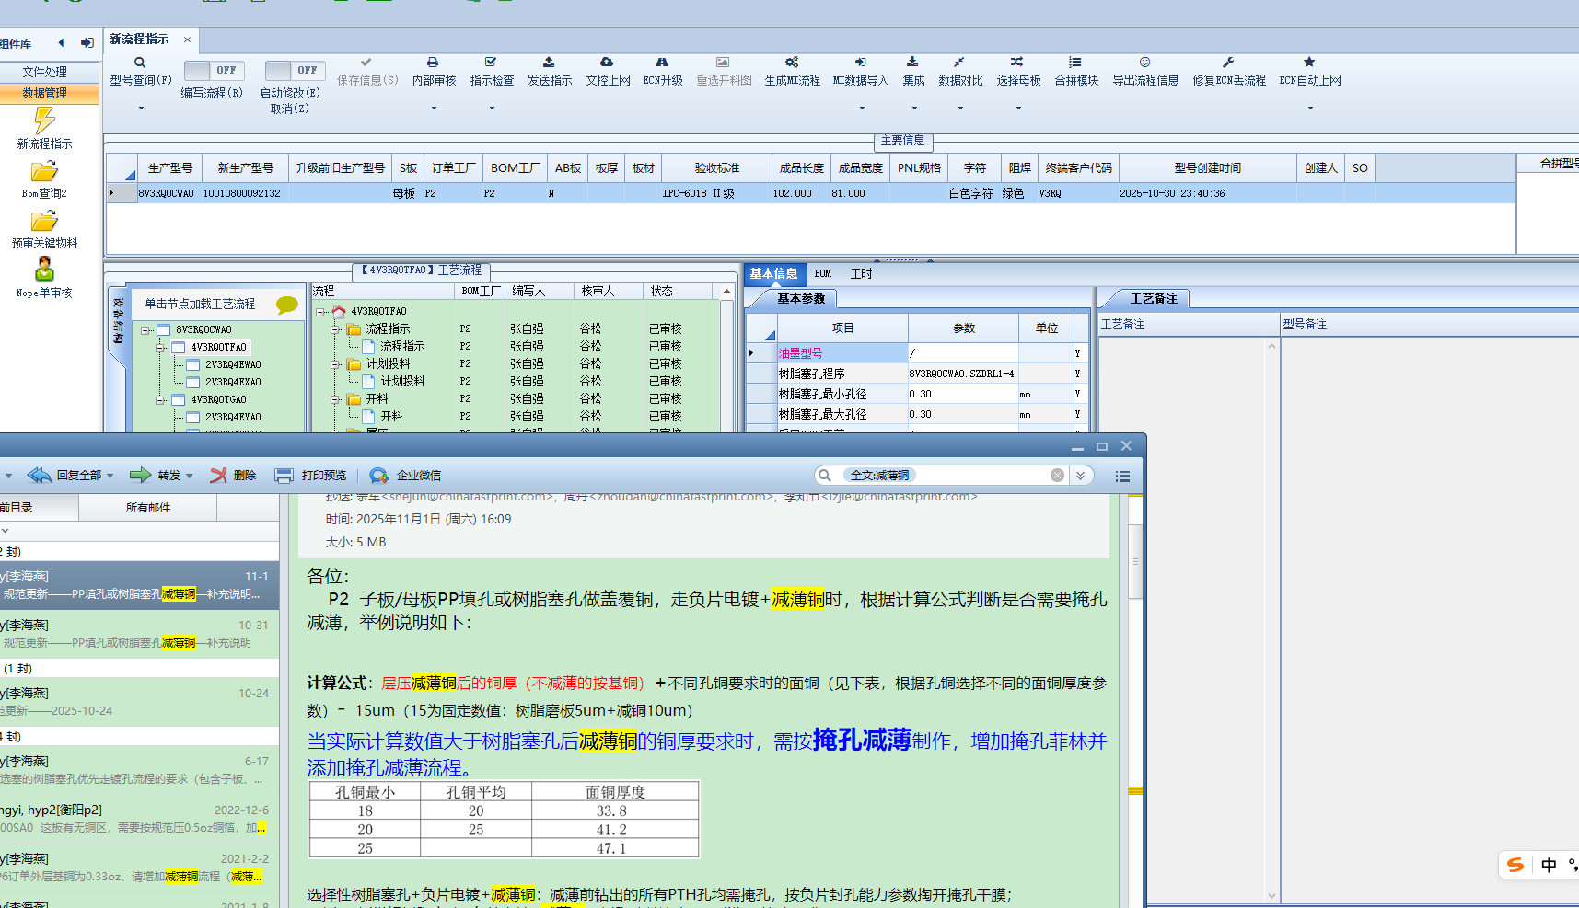Collapse the 4V3RQ0TFA0 node in device tree
Image resolution: width=1579 pixels, height=908 pixels.
[x=161, y=347]
